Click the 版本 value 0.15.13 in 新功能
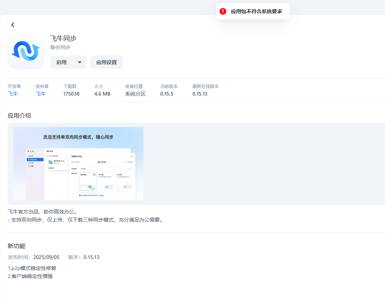This screenshot has height=304, width=385. (x=91, y=257)
